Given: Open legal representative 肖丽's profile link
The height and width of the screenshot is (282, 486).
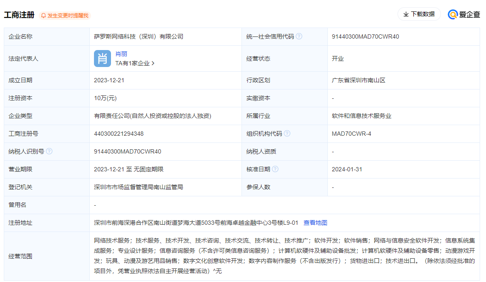Looking at the screenshot, I should point(121,54).
